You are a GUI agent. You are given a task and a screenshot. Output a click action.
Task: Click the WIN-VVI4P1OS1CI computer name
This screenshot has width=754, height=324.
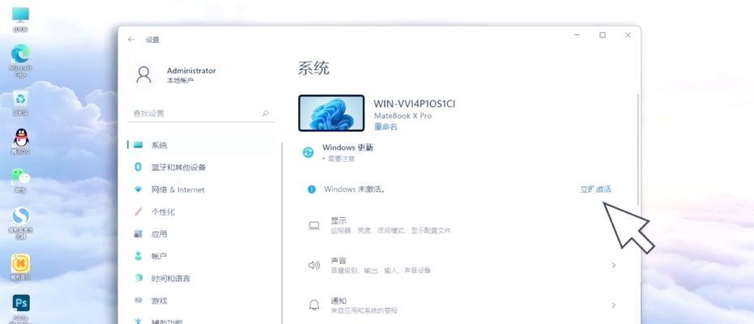(415, 104)
